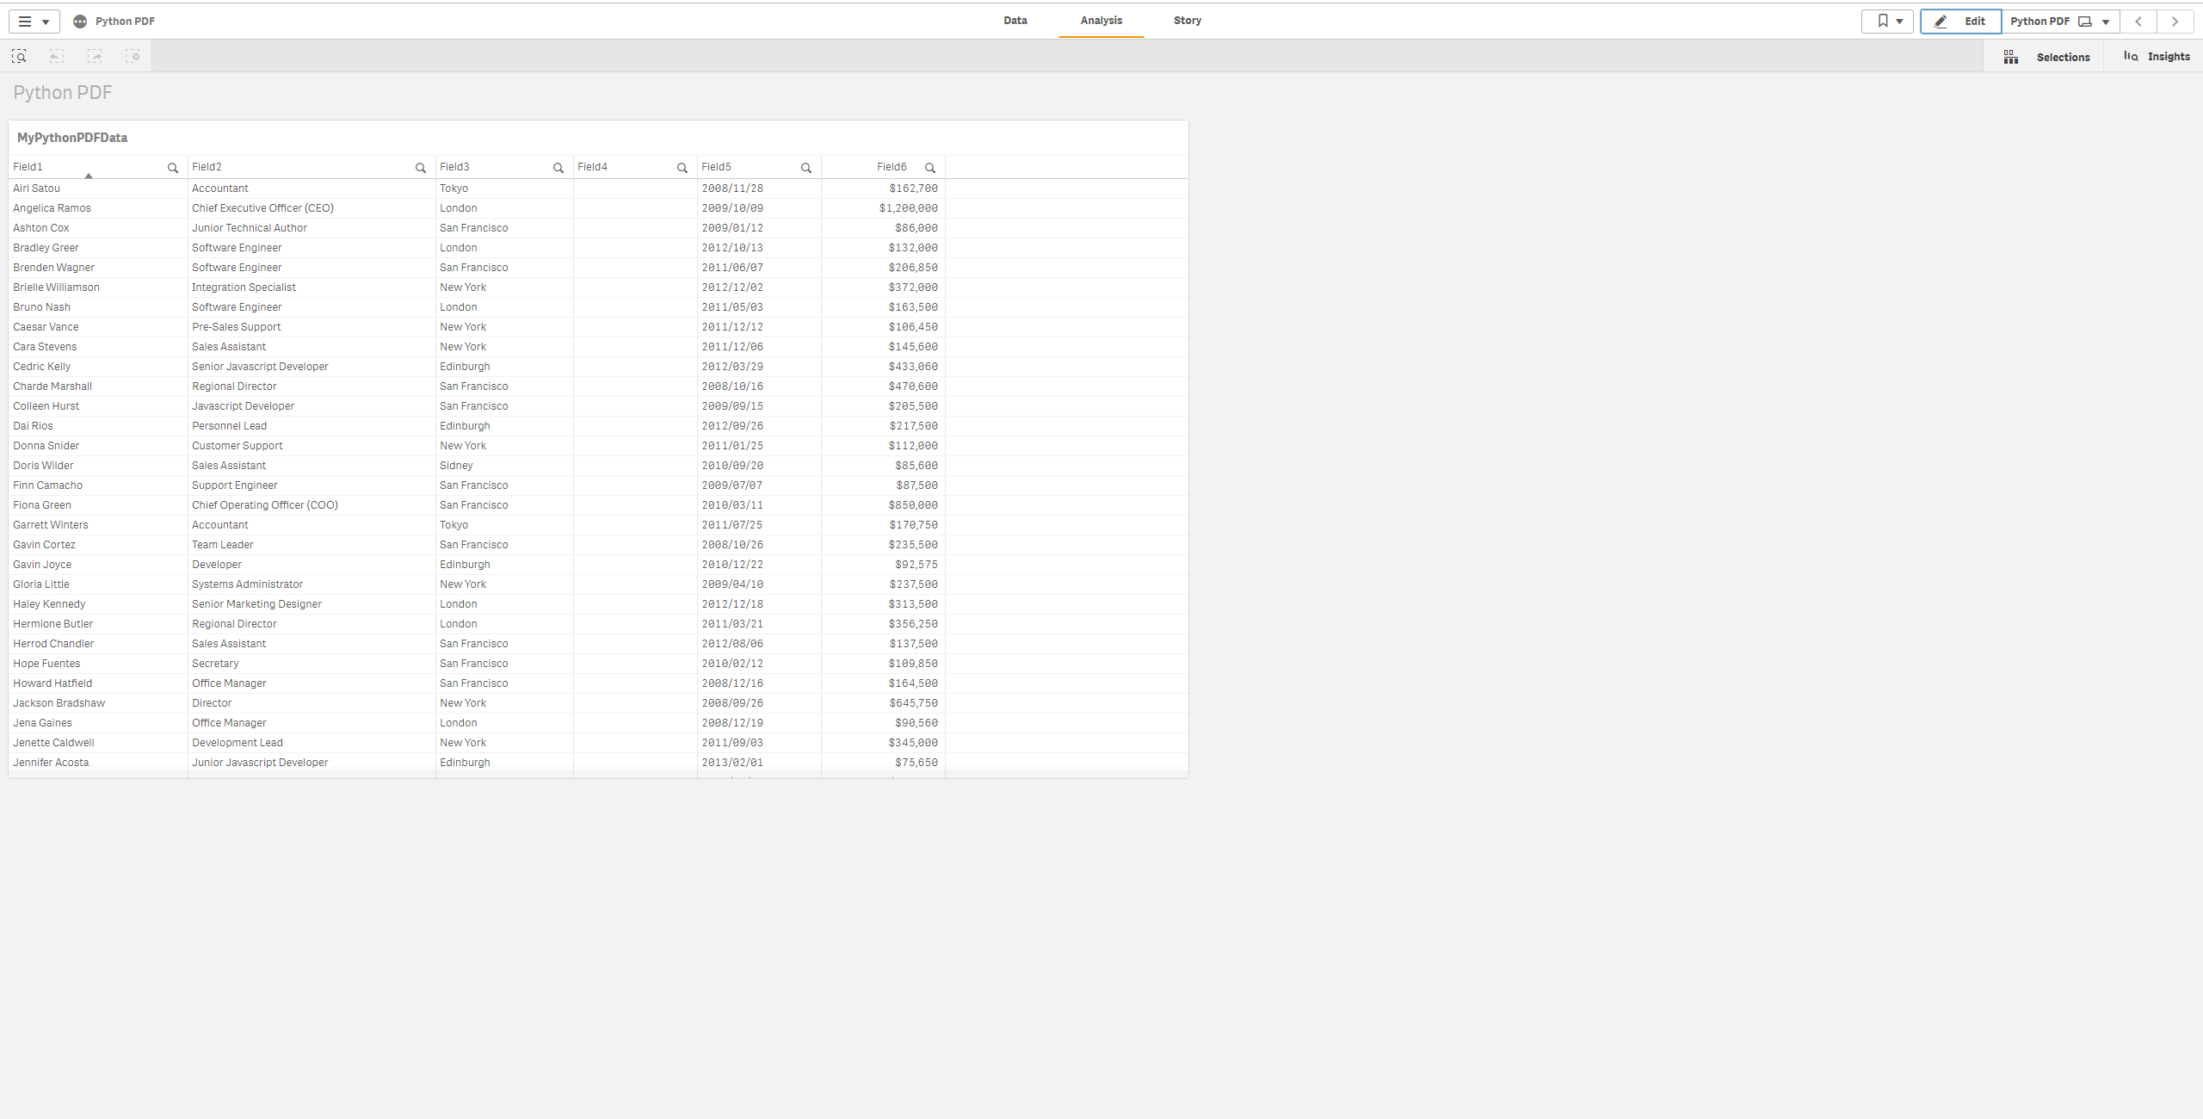Viewport: 2203px width, 1119px height.
Task: Sort table by Field1 header
Action: pyautogui.click(x=28, y=167)
